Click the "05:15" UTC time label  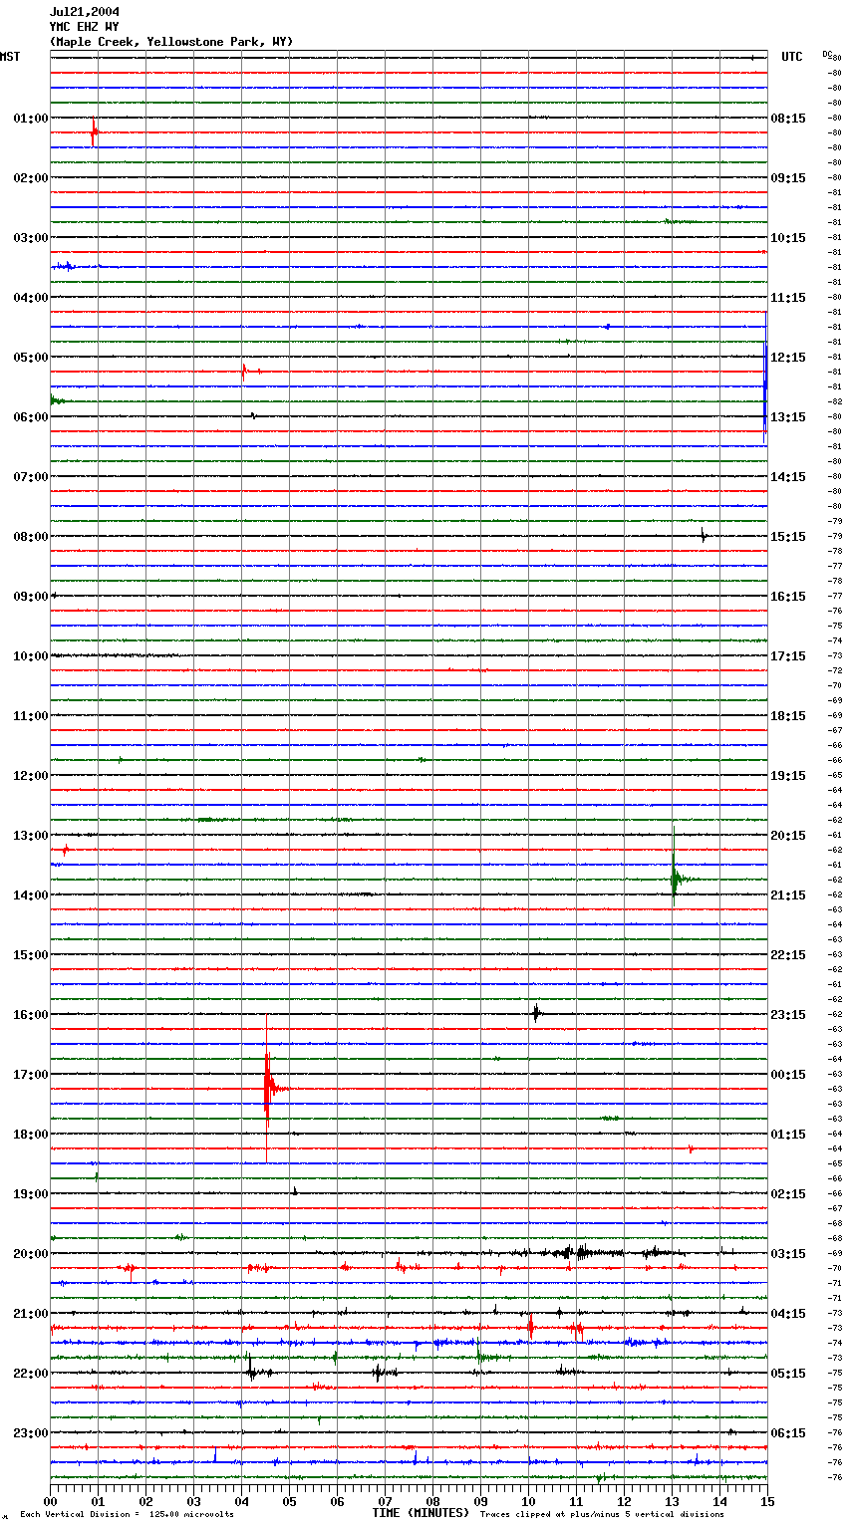click(x=788, y=1374)
